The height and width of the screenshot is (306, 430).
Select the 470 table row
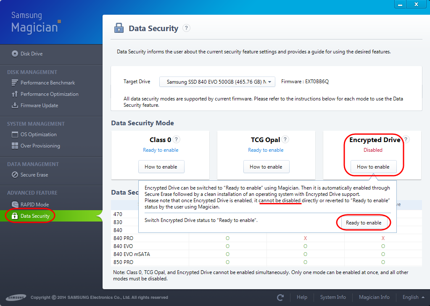(125, 214)
